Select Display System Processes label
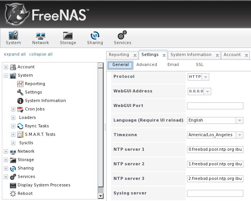251x201 pixels. [44, 185]
